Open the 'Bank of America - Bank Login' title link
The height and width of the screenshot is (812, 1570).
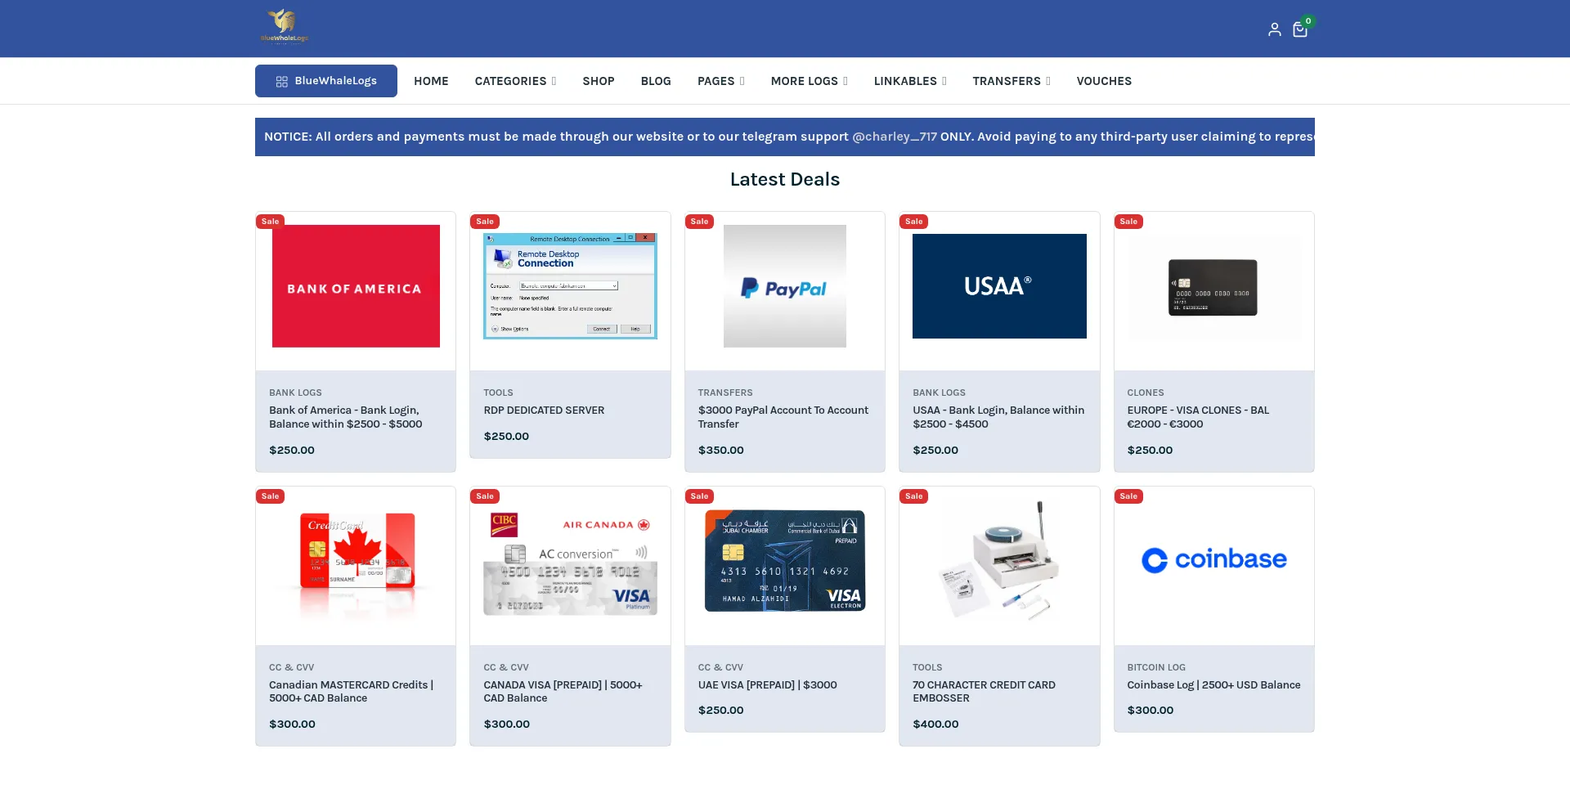point(346,417)
